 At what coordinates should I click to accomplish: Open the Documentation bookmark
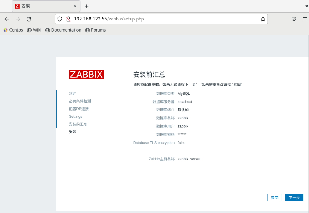[x=63, y=30]
